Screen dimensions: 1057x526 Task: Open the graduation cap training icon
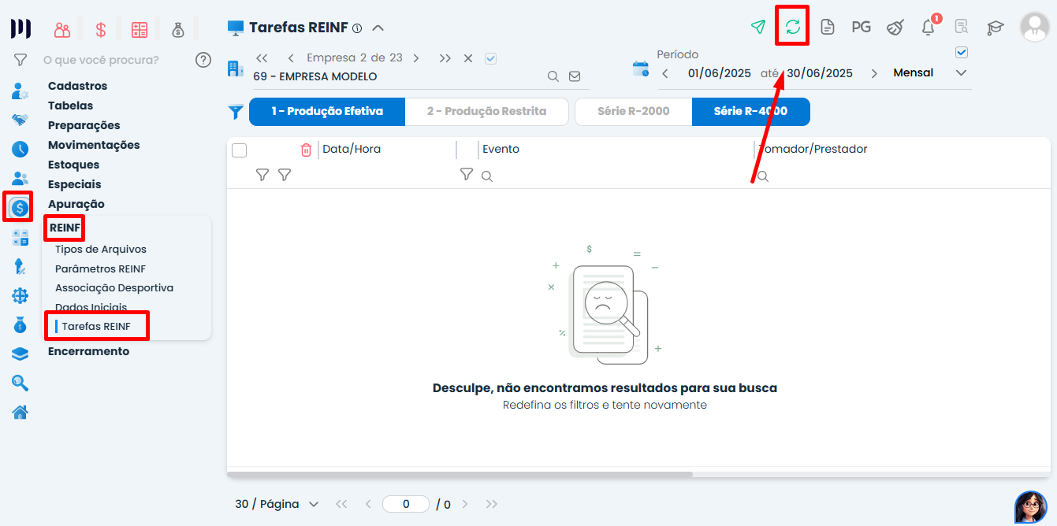tap(996, 28)
